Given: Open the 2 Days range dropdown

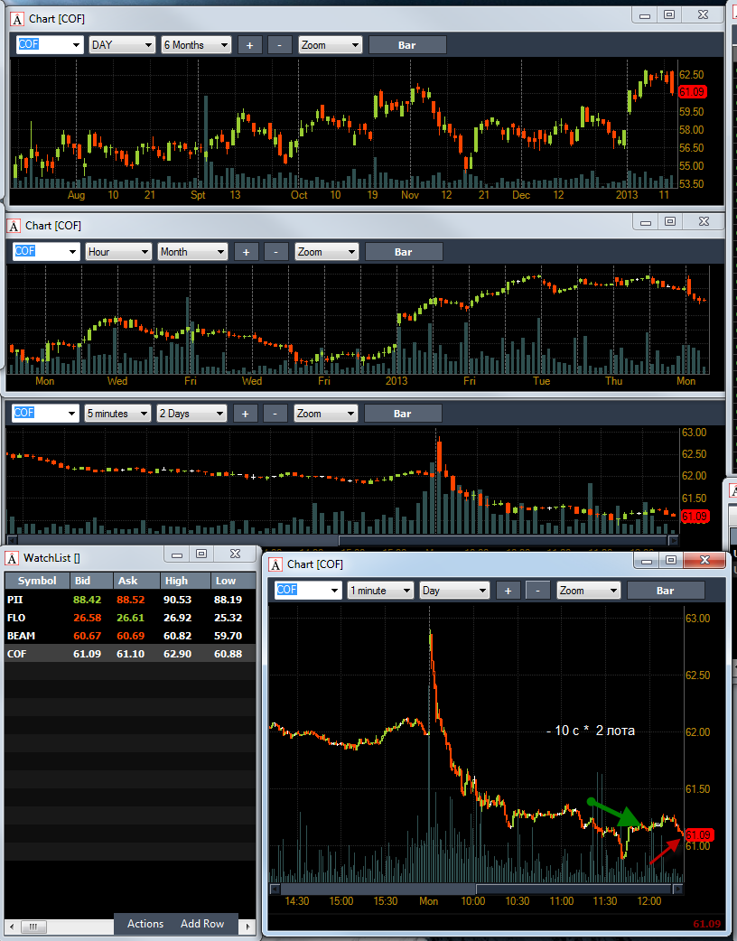Looking at the screenshot, I should click(191, 414).
